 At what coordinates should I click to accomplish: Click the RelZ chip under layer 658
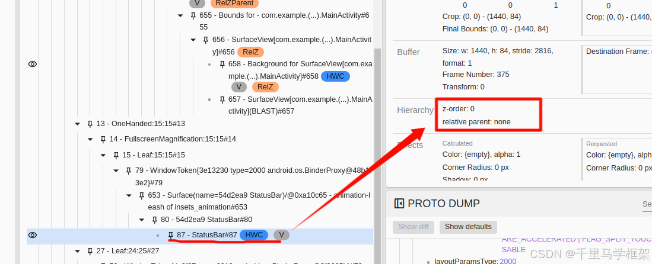pos(265,87)
